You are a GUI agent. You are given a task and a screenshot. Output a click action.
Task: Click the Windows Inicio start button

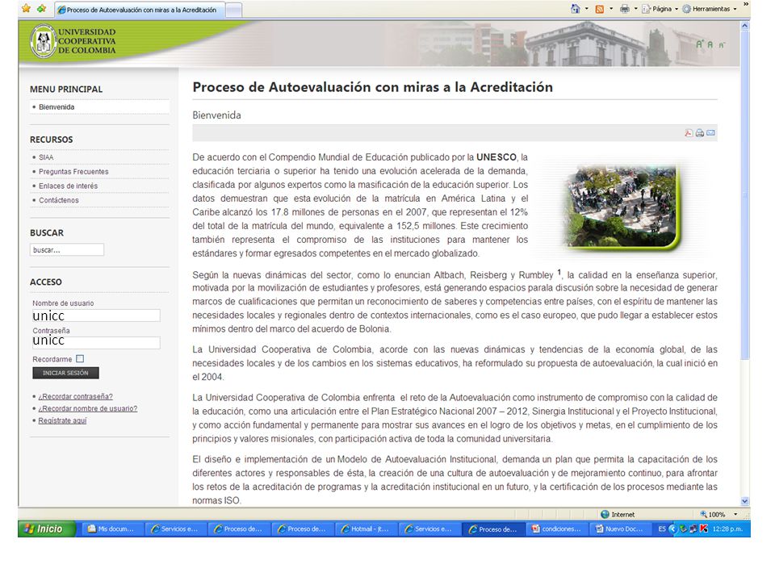[47, 529]
